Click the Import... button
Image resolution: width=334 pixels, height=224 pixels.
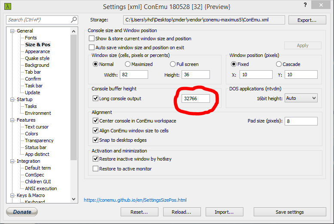[x=224, y=212]
